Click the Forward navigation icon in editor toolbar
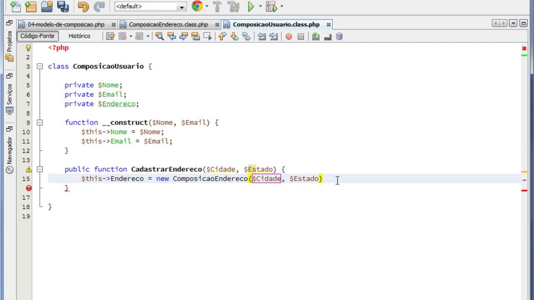The height and width of the screenshot is (300, 534). click(x=139, y=36)
